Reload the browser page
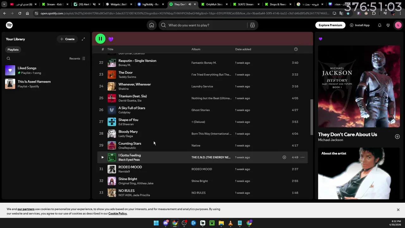 click(20, 13)
